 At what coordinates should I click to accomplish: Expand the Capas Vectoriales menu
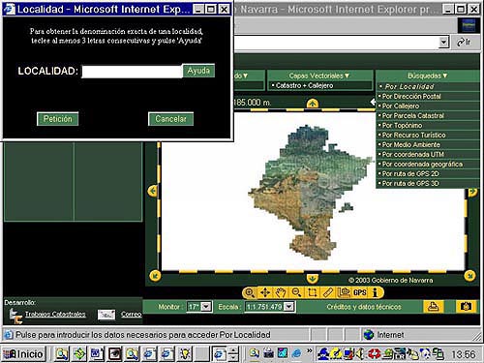point(318,76)
